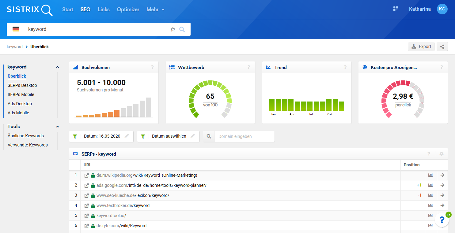Open the Optimizer navigation tab
The width and height of the screenshot is (455, 233).
pyautogui.click(x=128, y=9)
